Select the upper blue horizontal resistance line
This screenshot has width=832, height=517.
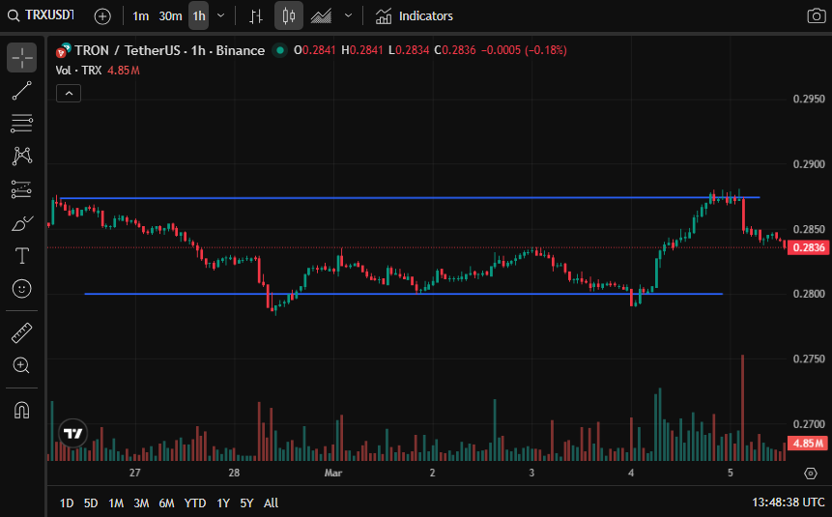410,198
